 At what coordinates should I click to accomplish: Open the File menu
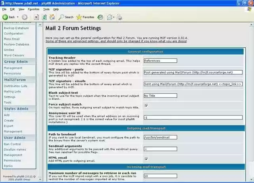[x=4, y=9]
